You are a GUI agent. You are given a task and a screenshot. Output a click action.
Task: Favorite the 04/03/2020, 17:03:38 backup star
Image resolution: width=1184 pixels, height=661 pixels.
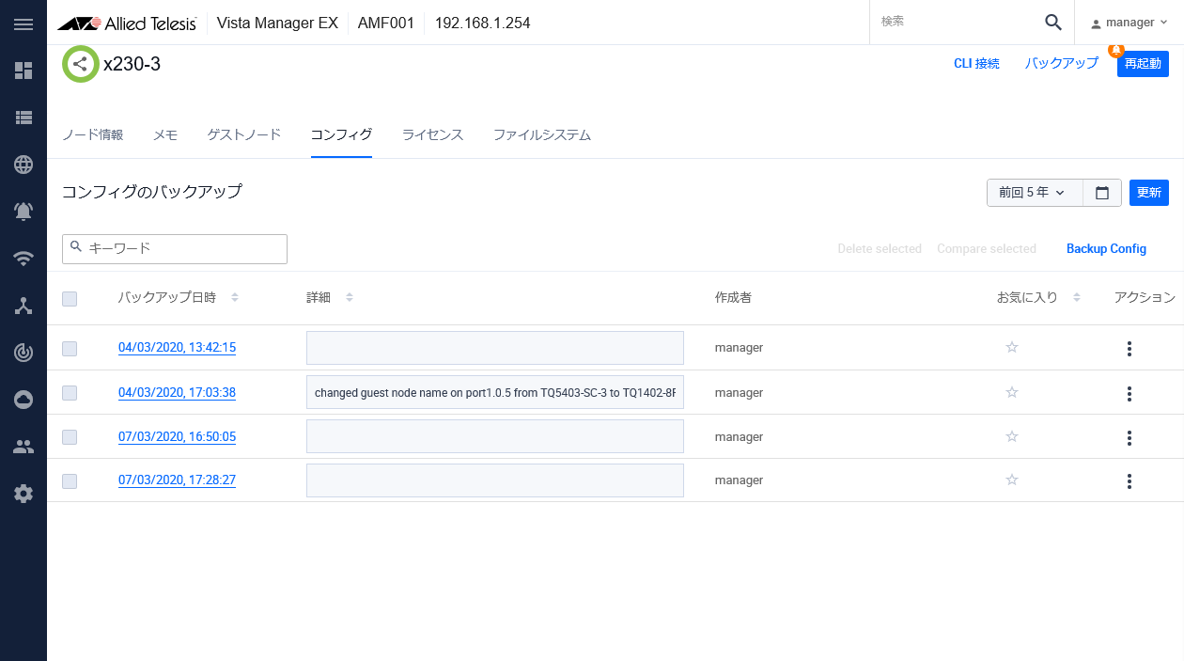coord(1012,392)
